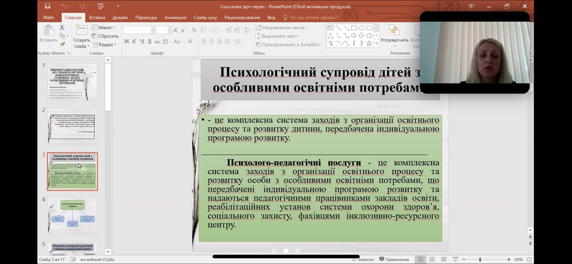572x264 pixels.
Task: Select the star shape in shapes gallery
Action: 369,44
